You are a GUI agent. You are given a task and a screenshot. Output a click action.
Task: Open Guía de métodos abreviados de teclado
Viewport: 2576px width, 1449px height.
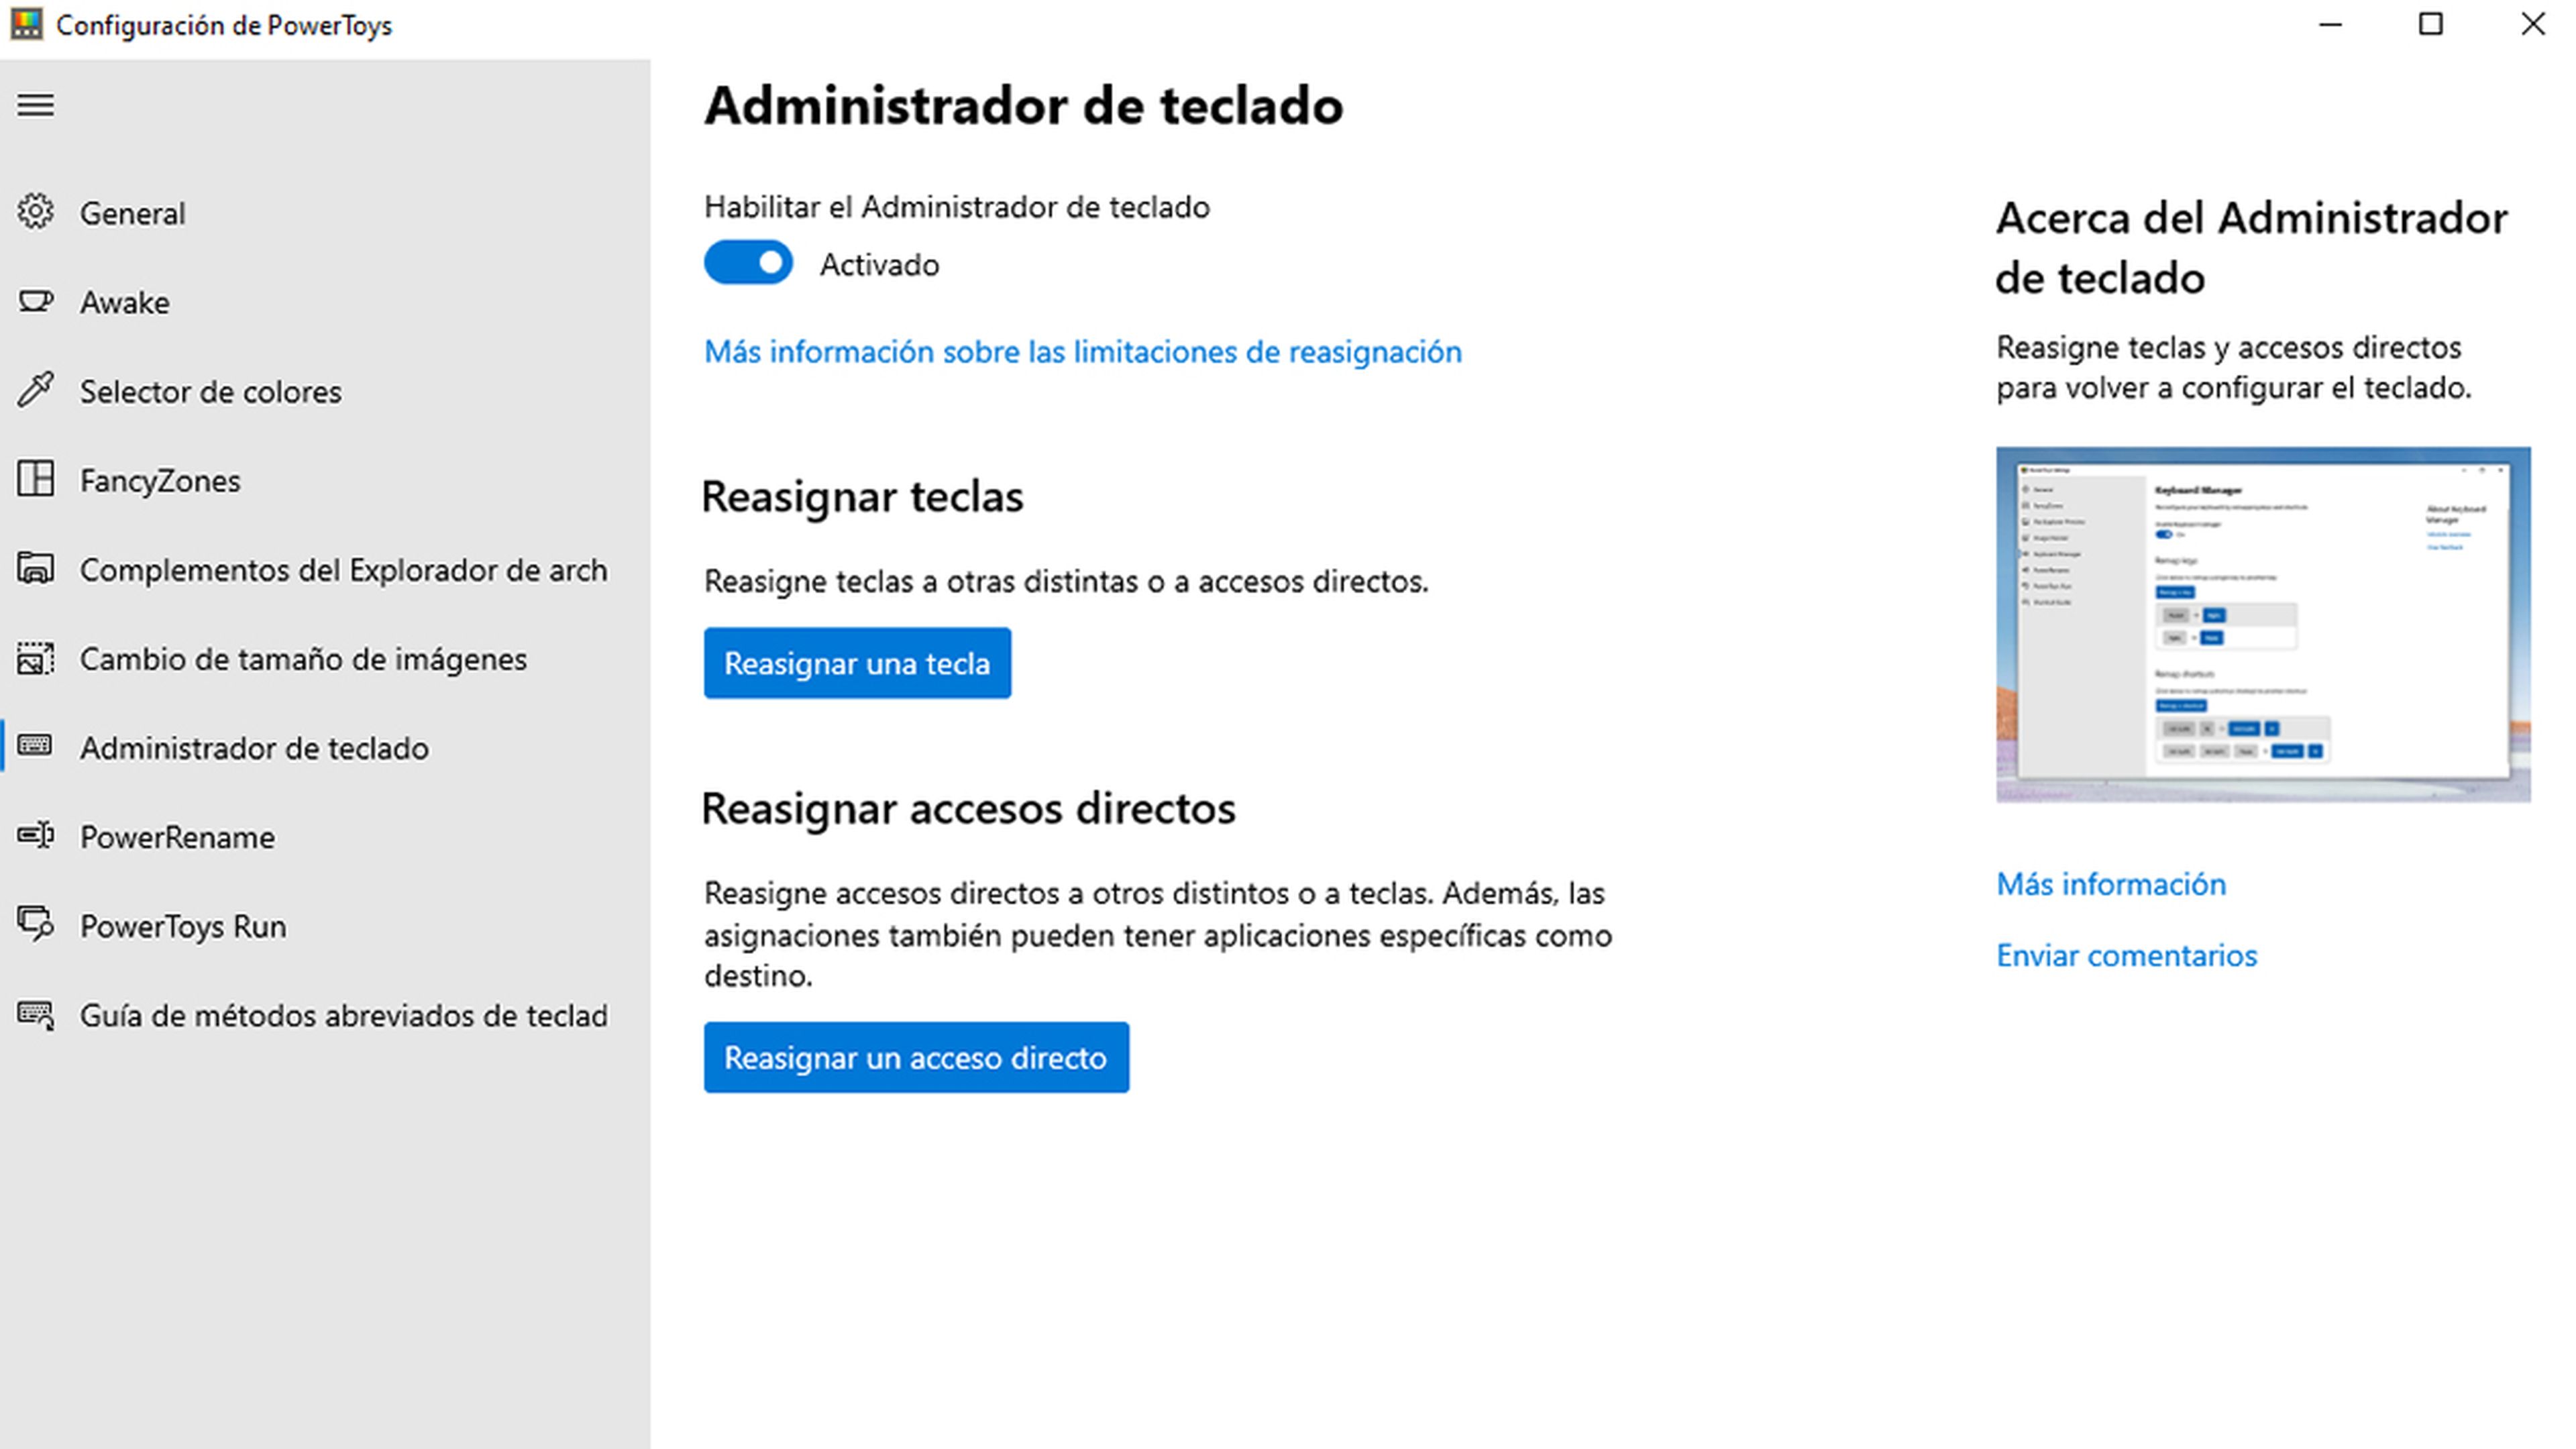pyautogui.click(x=325, y=1014)
